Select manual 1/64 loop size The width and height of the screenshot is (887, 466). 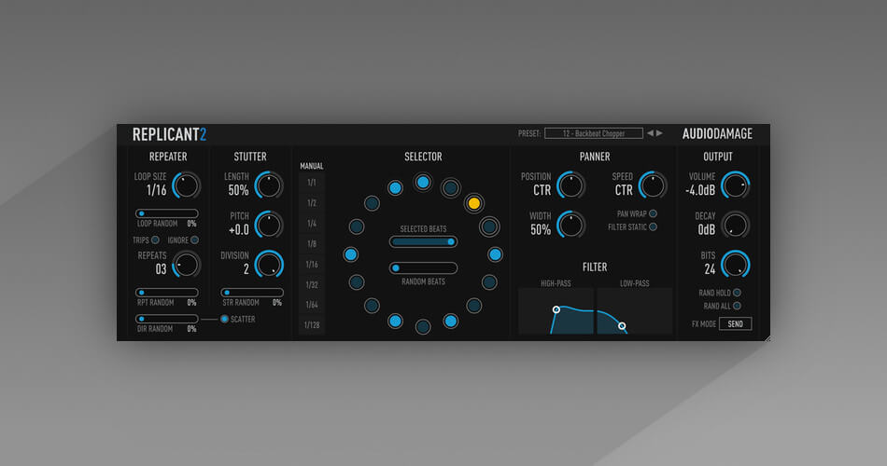click(312, 305)
